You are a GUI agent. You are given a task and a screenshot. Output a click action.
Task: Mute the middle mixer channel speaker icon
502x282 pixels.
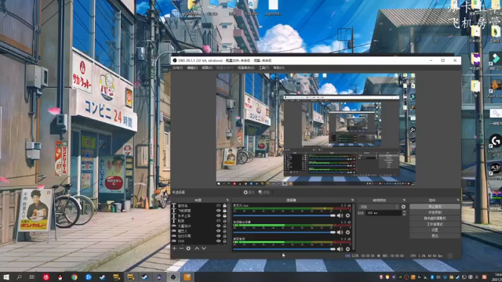pyautogui.click(x=340, y=233)
